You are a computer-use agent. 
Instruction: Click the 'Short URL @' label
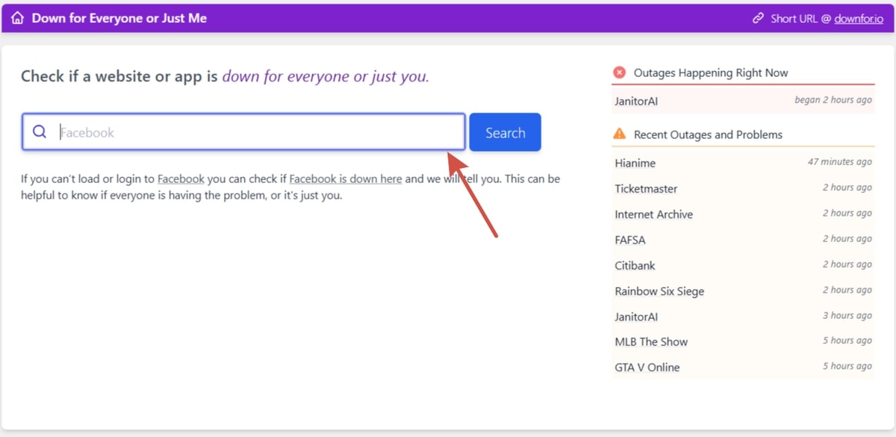point(801,19)
